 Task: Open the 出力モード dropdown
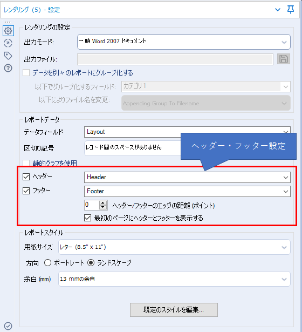[183, 42]
